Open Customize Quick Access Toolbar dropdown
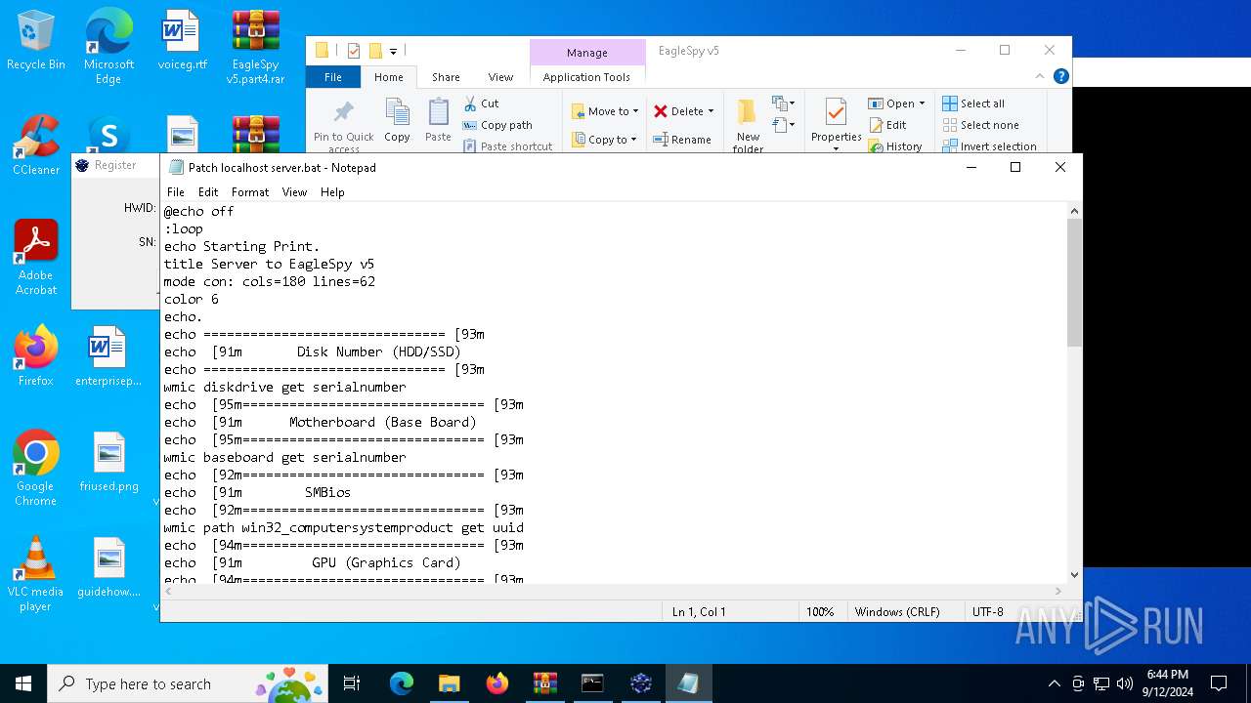This screenshot has height=703, width=1251. tap(393, 51)
